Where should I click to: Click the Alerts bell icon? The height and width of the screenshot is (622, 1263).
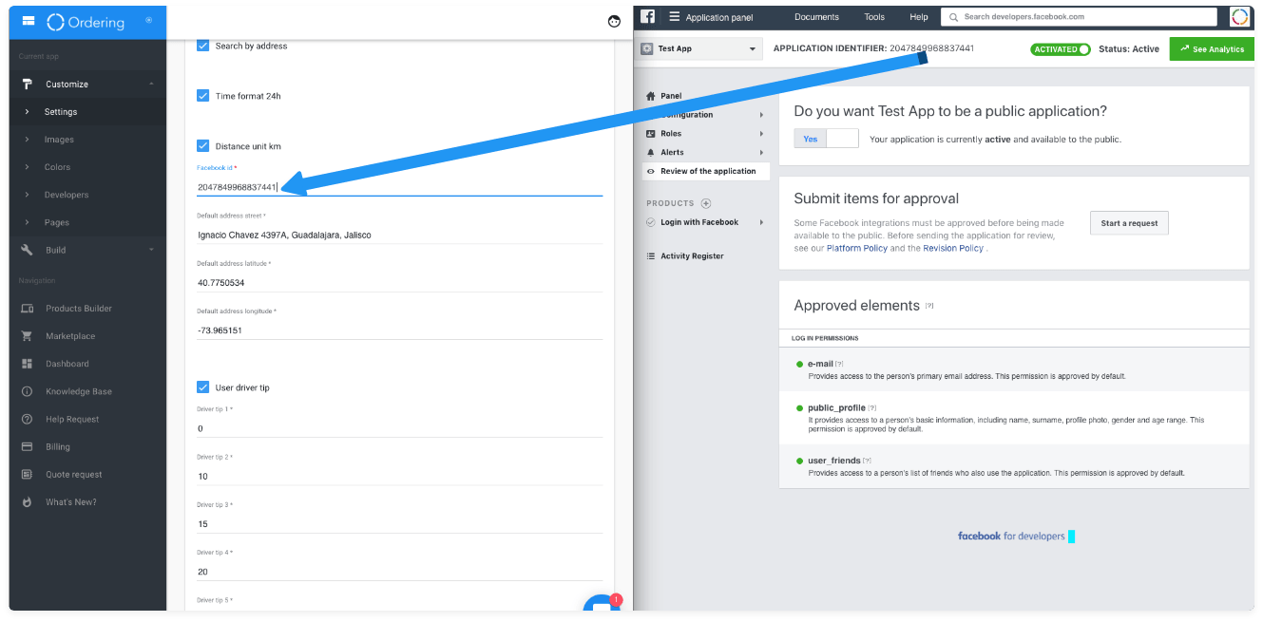[x=651, y=152]
